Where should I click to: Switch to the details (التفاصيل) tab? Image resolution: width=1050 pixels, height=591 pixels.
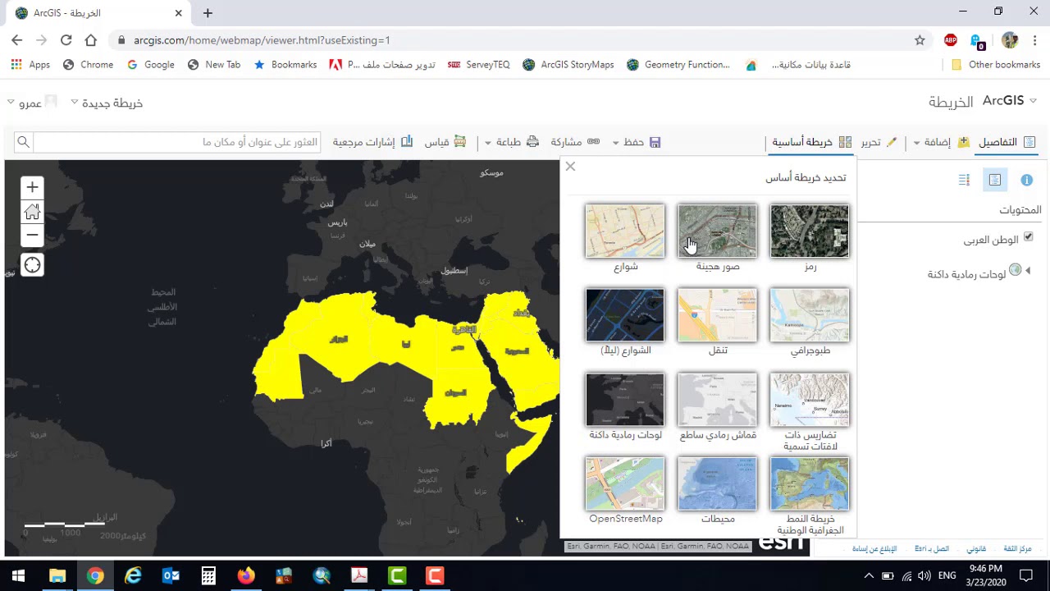1007,142
